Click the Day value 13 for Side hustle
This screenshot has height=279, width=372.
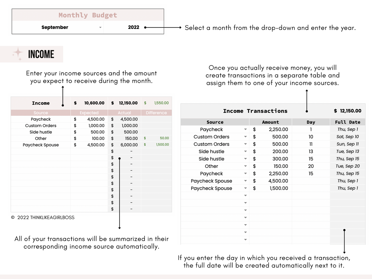[x=311, y=151]
